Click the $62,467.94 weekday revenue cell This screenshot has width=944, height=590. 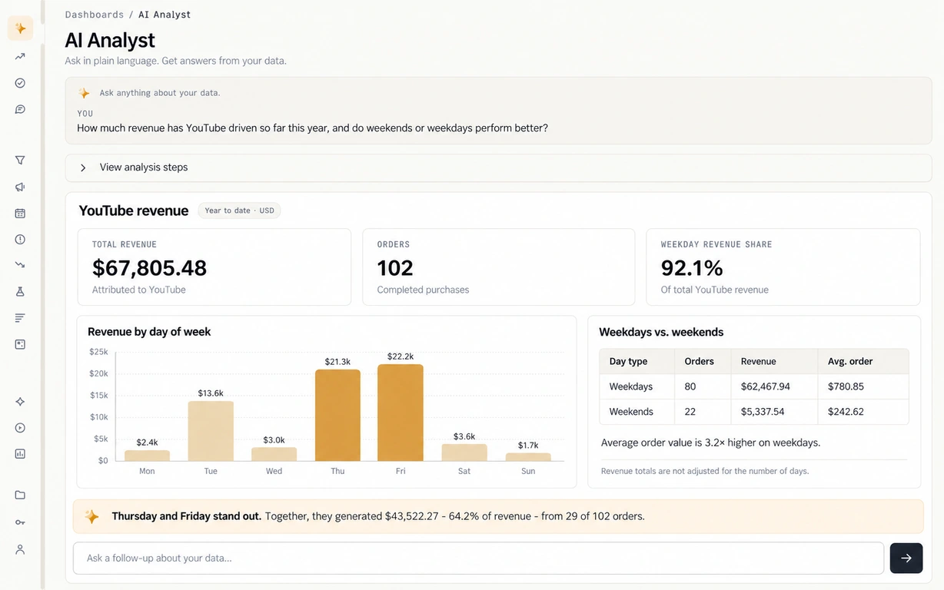pyautogui.click(x=766, y=386)
